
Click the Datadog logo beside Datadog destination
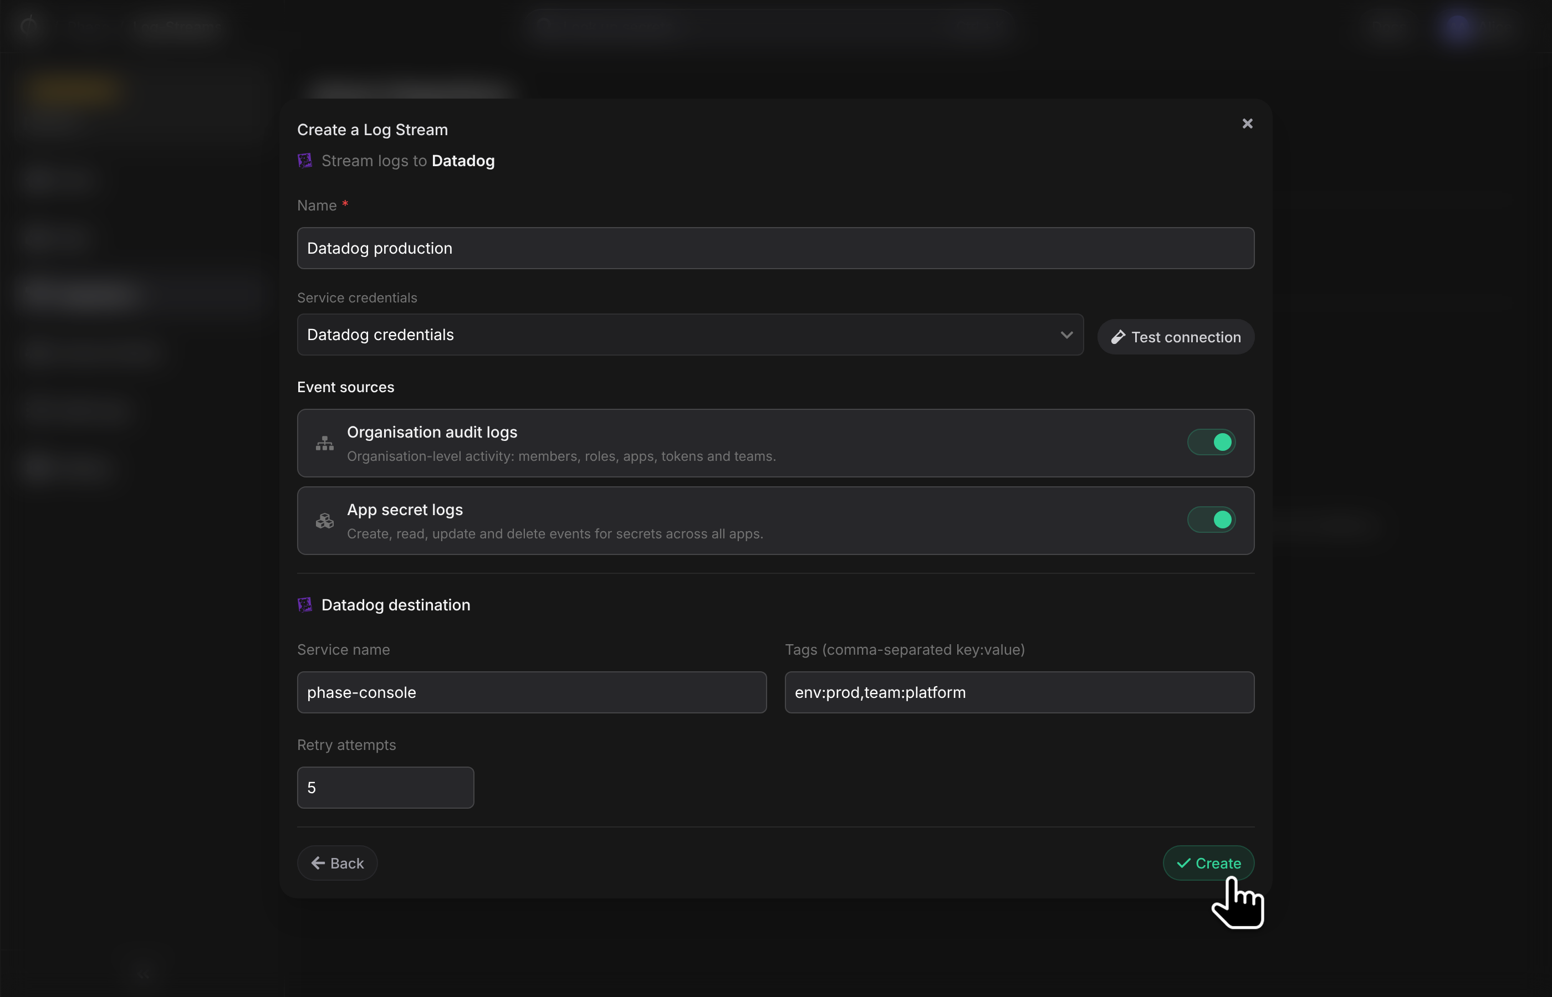click(x=304, y=605)
